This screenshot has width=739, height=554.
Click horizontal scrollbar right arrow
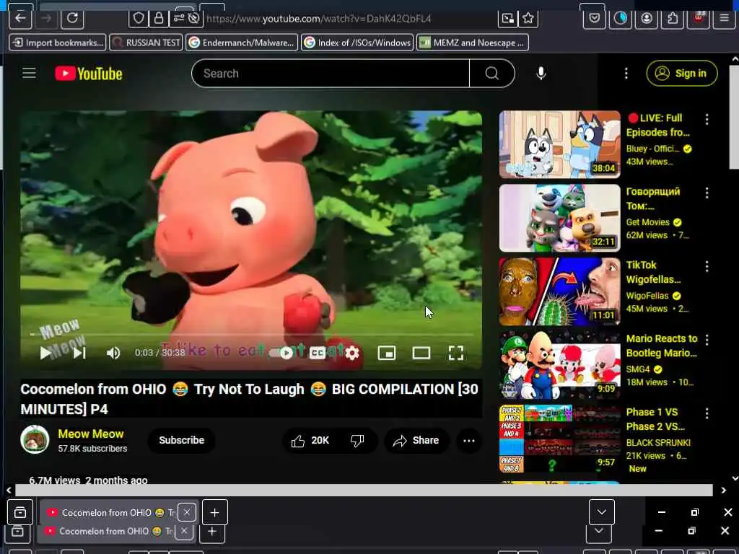[x=723, y=491]
